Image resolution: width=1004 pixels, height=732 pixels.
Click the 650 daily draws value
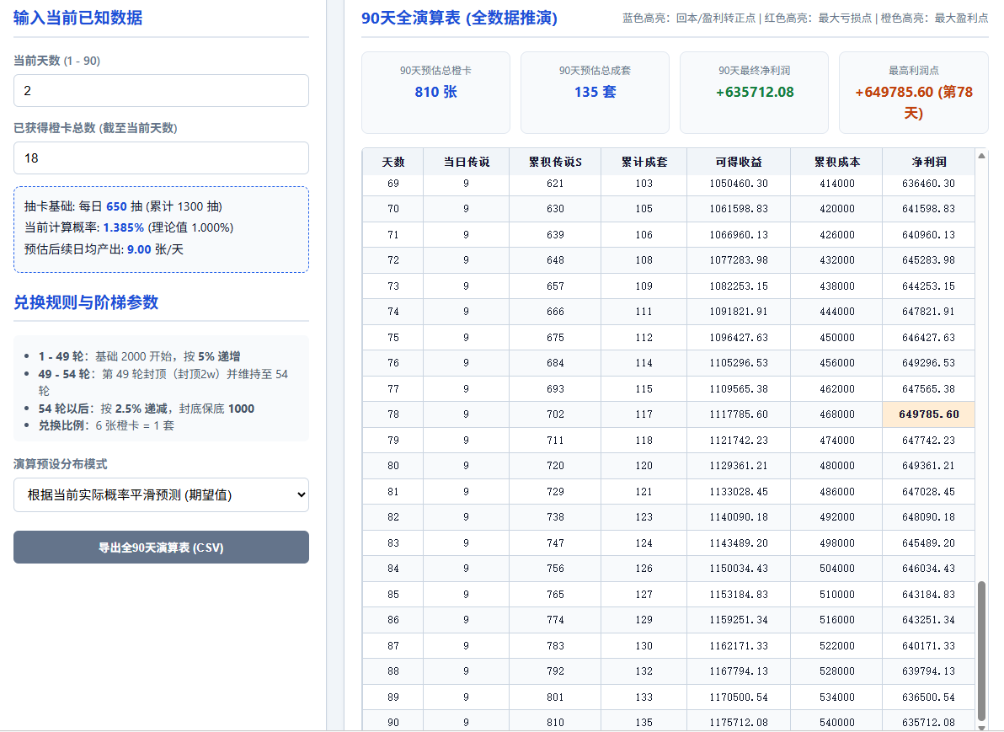[116, 206]
